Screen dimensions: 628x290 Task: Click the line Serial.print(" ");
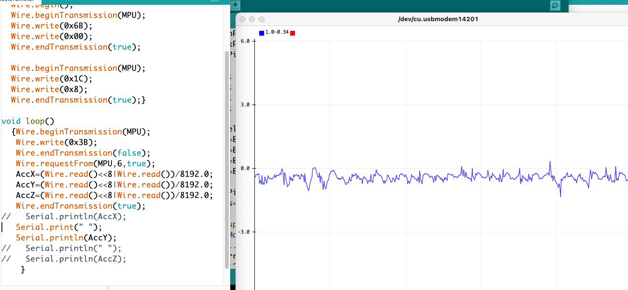pos(59,227)
